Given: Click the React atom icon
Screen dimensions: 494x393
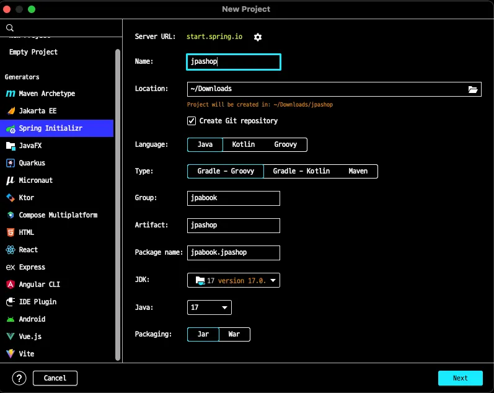Looking at the screenshot, I should pos(11,250).
